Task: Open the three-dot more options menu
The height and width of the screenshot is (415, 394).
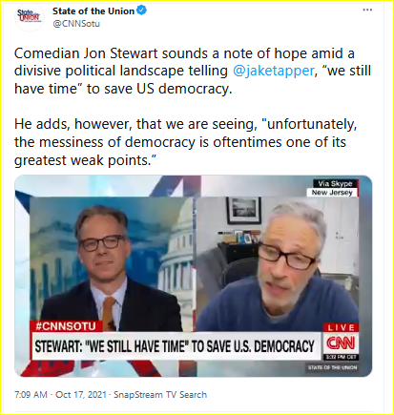Action: [367, 10]
